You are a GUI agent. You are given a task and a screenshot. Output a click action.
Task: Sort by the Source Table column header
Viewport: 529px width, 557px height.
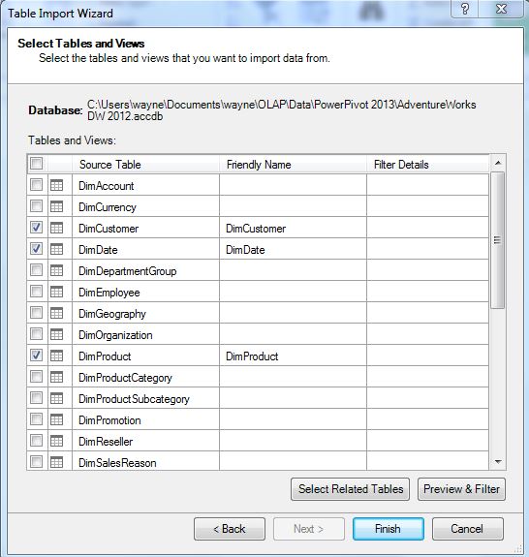[145, 165]
